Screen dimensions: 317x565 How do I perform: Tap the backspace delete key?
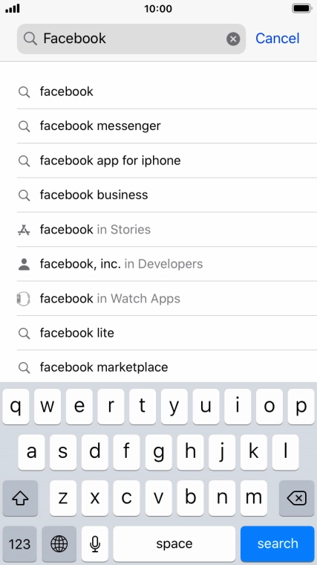pyautogui.click(x=296, y=498)
